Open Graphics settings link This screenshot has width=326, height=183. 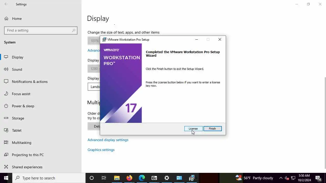101,150
